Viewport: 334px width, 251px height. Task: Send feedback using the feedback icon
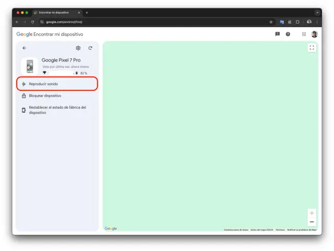pyautogui.click(x=277, y=34)
